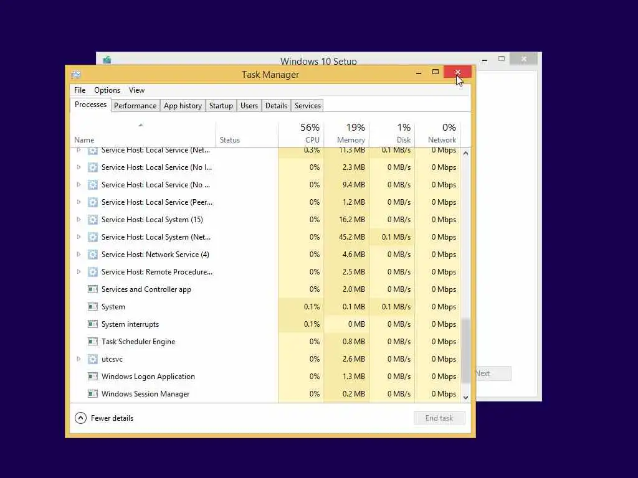638x478 pixels.
Task: Switch to the Details tab
Action: pyautogui.click(x=276, y=106)
